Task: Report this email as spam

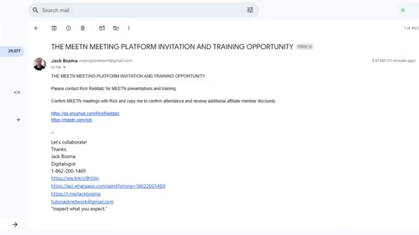Action: (68, 28)
